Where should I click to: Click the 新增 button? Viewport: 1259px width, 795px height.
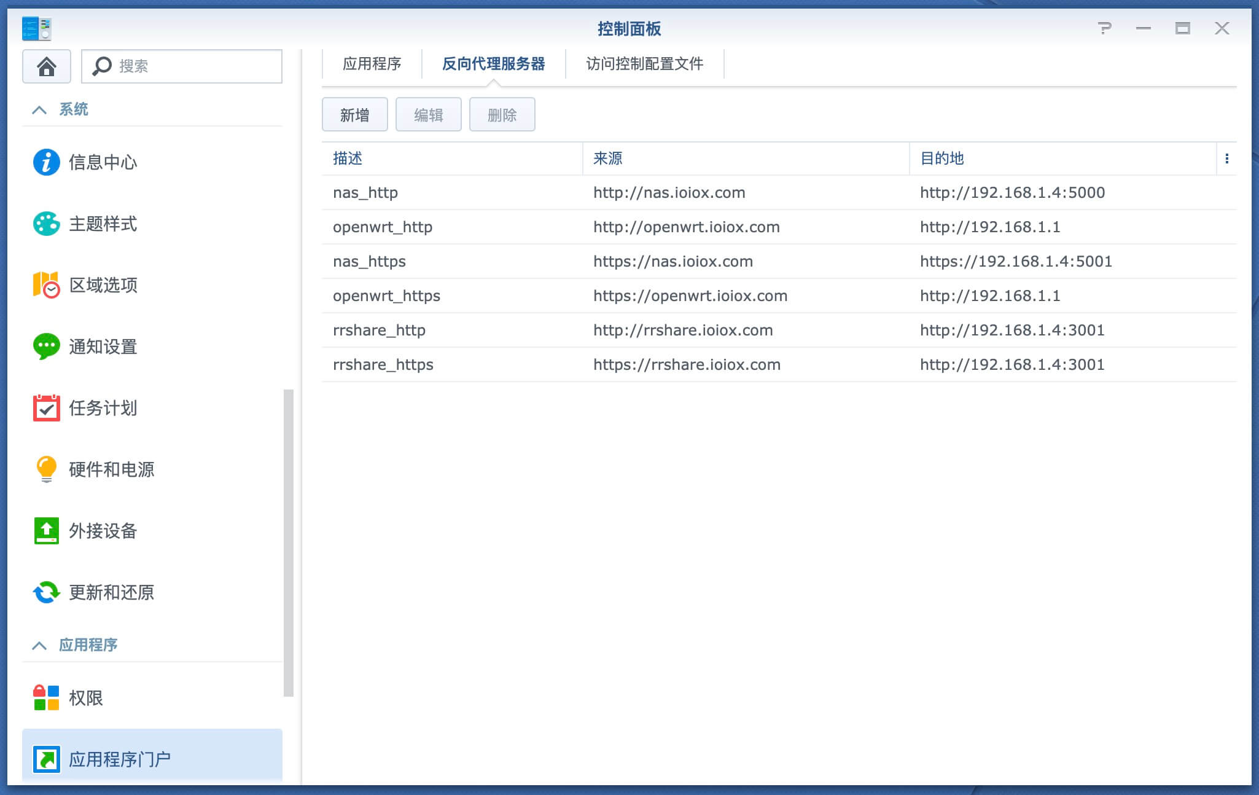tap(354, 115)
